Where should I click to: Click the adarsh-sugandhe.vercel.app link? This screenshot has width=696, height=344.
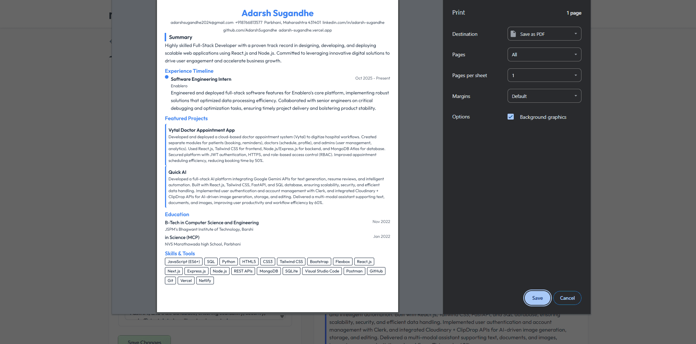click(x=305, y=30)
